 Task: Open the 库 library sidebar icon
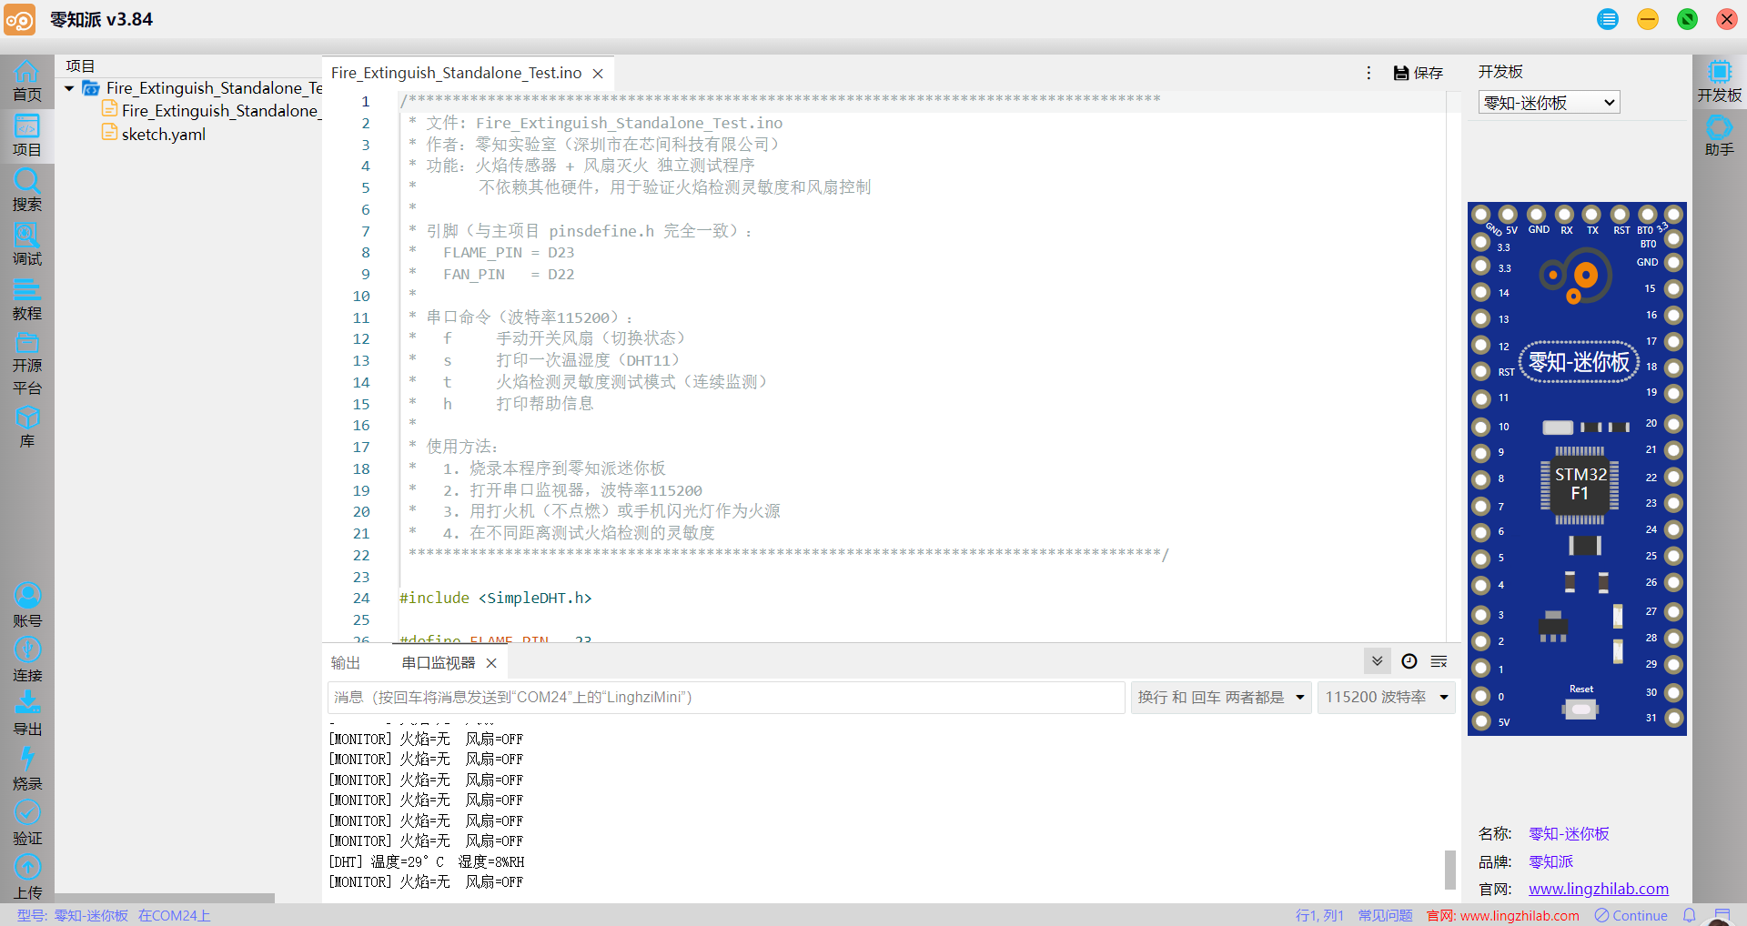27,427
